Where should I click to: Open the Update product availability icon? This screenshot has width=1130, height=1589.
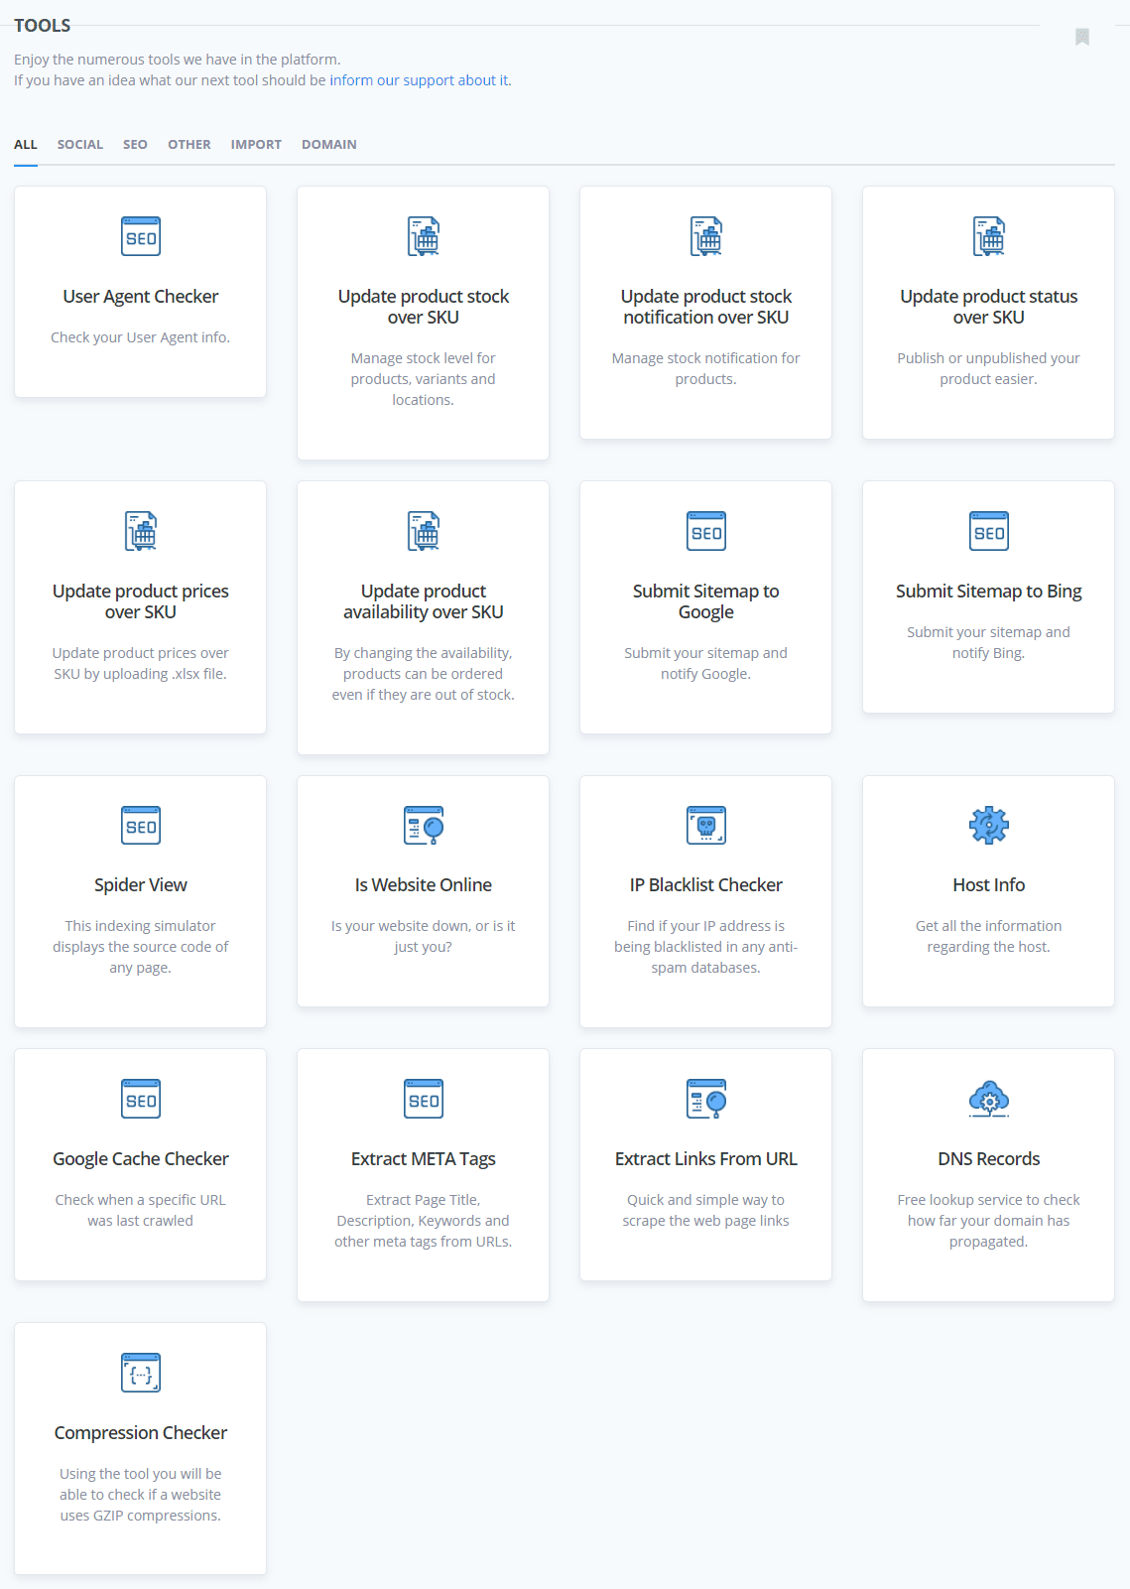pyautogui.click(x=424, y=531)
